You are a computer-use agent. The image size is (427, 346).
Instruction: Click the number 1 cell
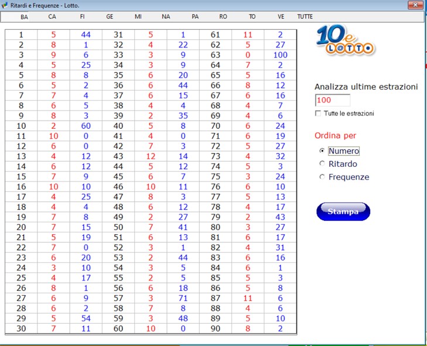21,35
